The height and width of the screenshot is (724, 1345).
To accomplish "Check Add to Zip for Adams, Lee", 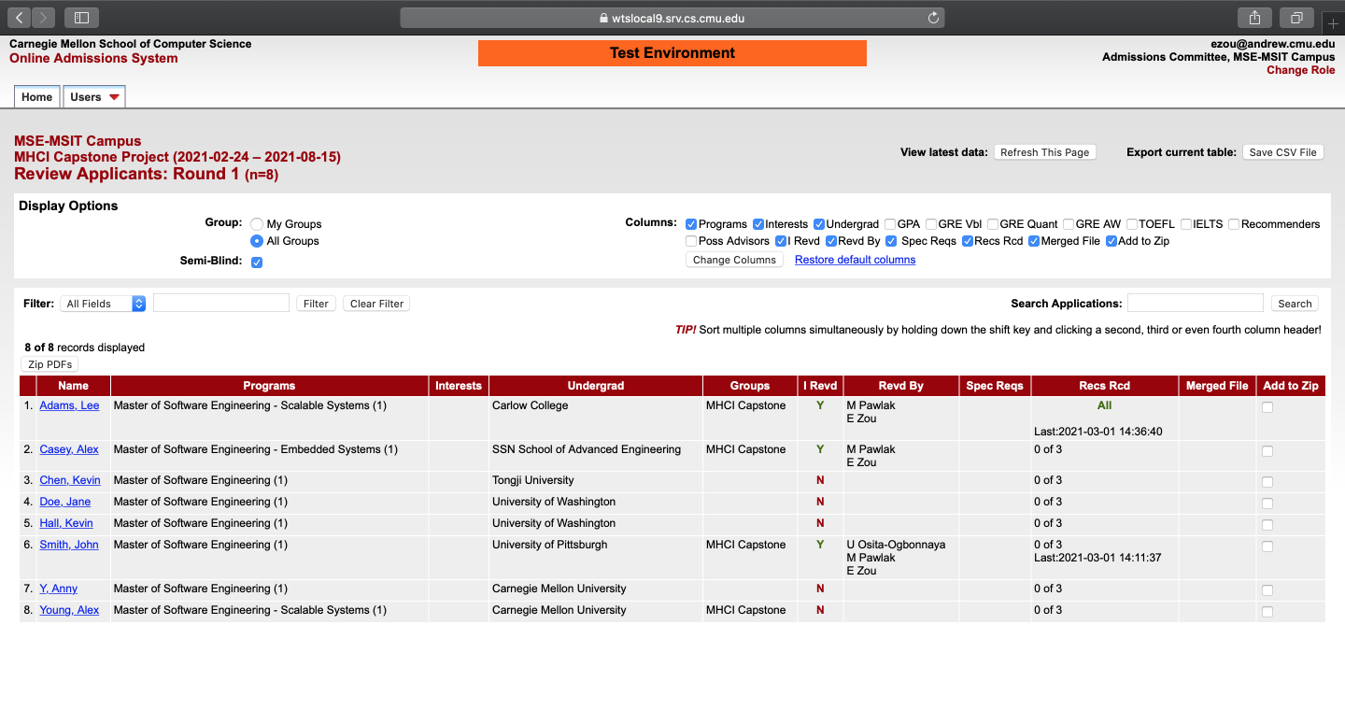I will pyautogui.click(x=1267, y=407).
